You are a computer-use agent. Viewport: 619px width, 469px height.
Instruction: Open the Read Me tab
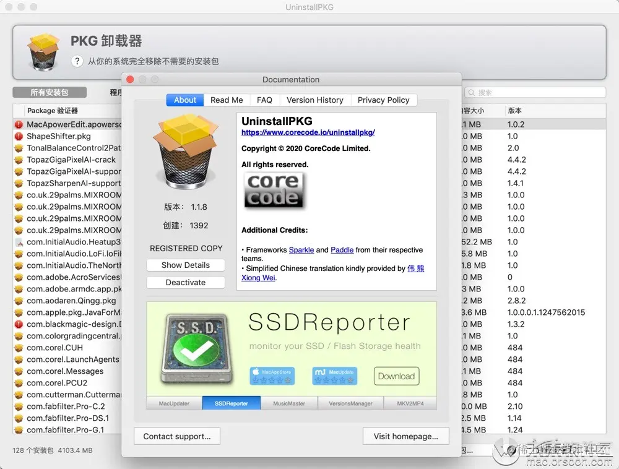227,100
